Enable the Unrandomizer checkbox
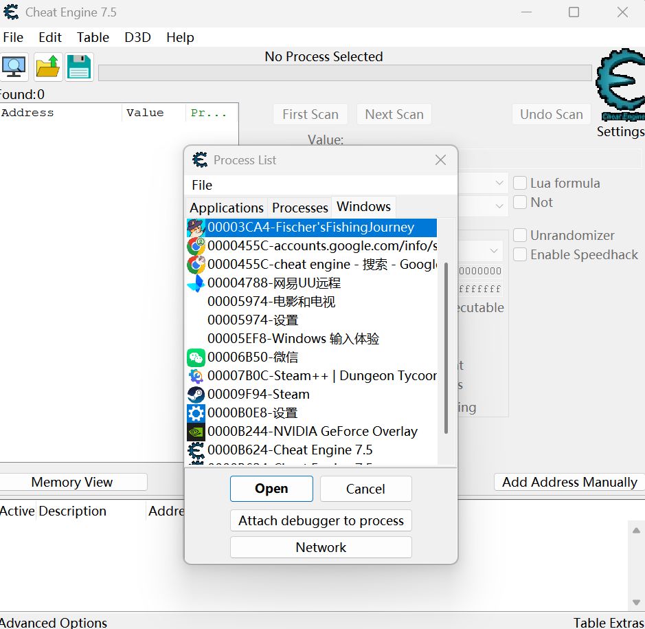Screen dimensions: 645x629 (x=520, y=235)
